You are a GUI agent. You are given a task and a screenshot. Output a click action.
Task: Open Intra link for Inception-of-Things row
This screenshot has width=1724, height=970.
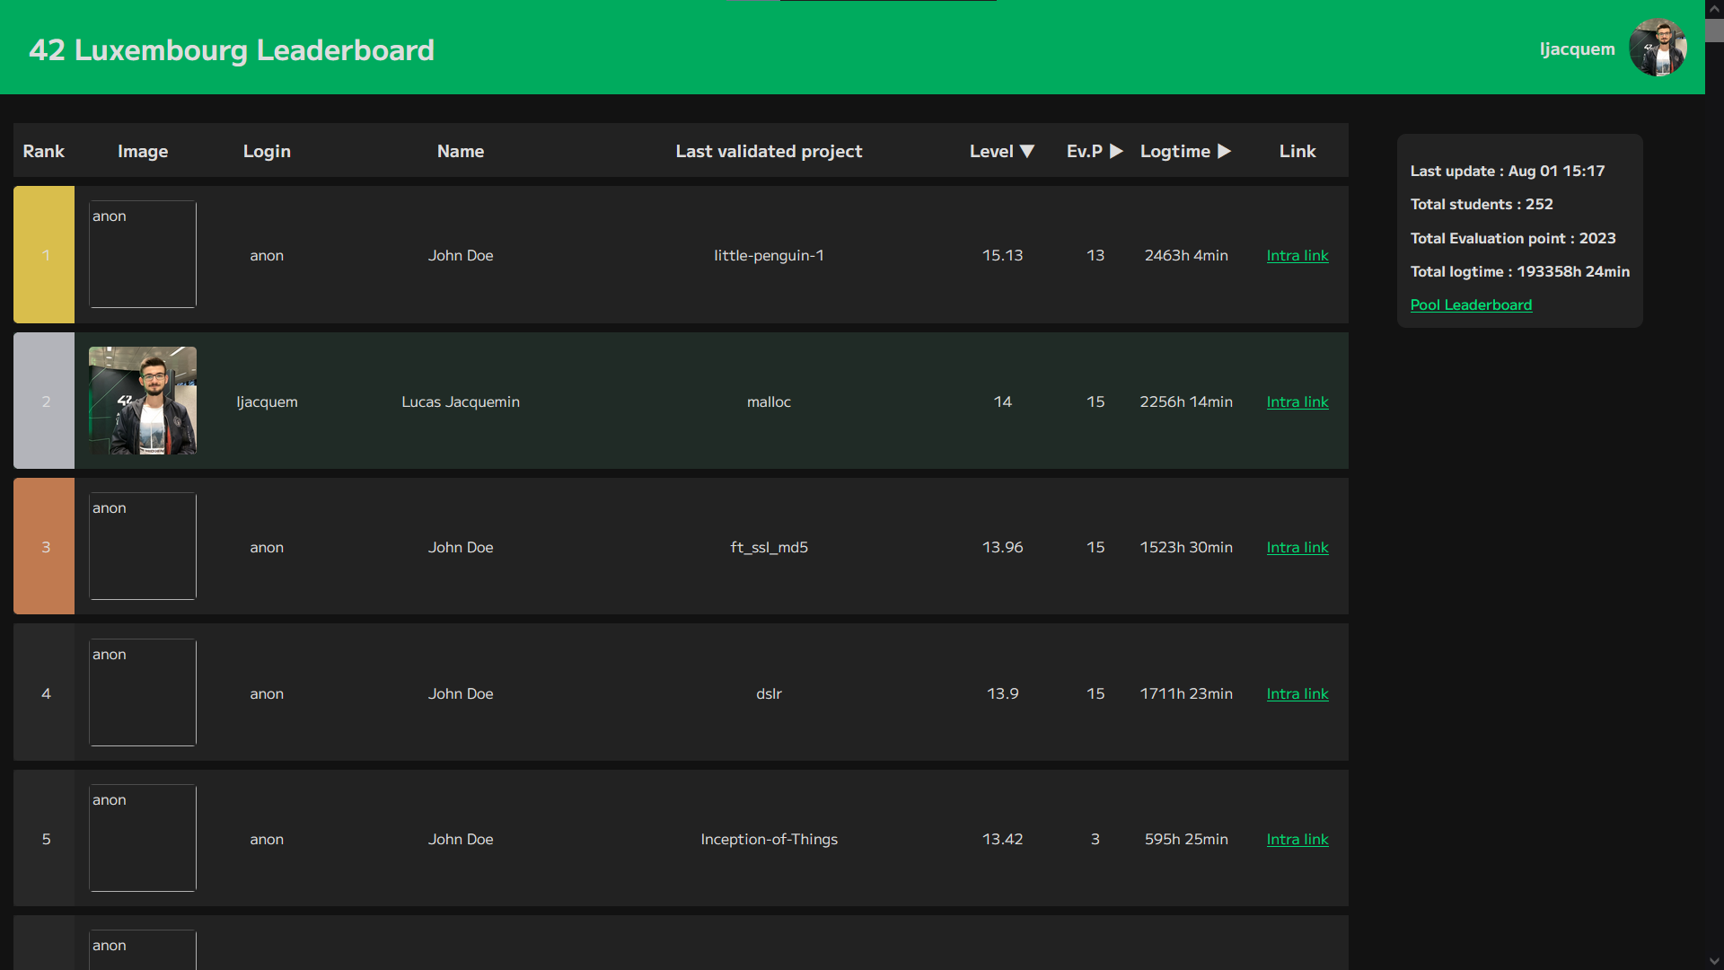pyautogui.click(x=1297, y=839)
